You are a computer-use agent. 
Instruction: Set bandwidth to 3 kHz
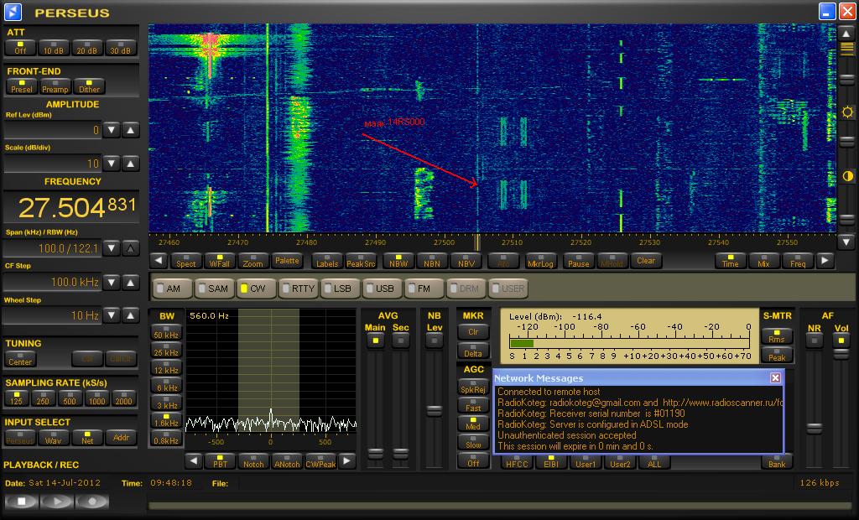click(166, 403)
